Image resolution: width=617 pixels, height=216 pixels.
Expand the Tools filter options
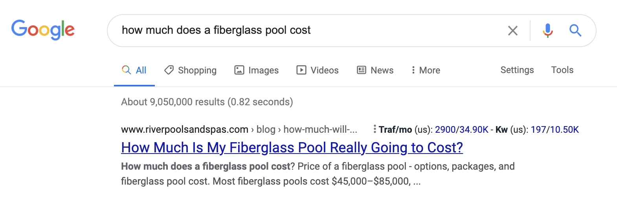[562, 70]
